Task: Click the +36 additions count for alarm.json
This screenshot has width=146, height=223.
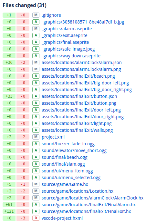Action: [9, 63]
